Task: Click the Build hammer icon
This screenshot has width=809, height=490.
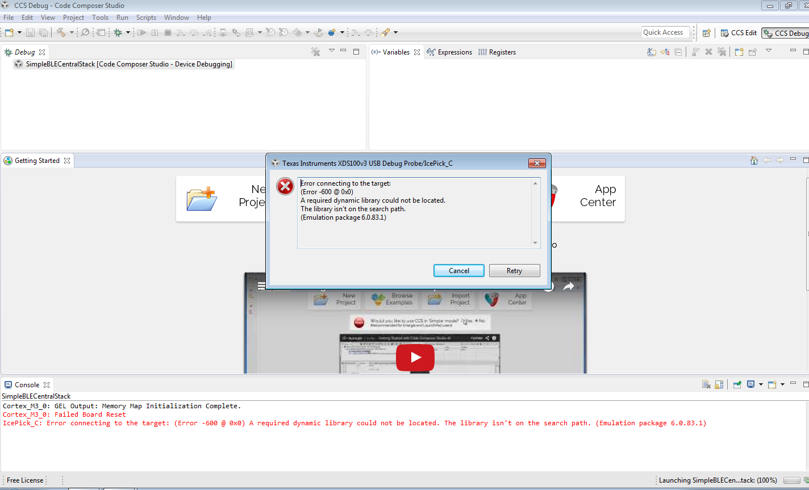Action: 61,32
